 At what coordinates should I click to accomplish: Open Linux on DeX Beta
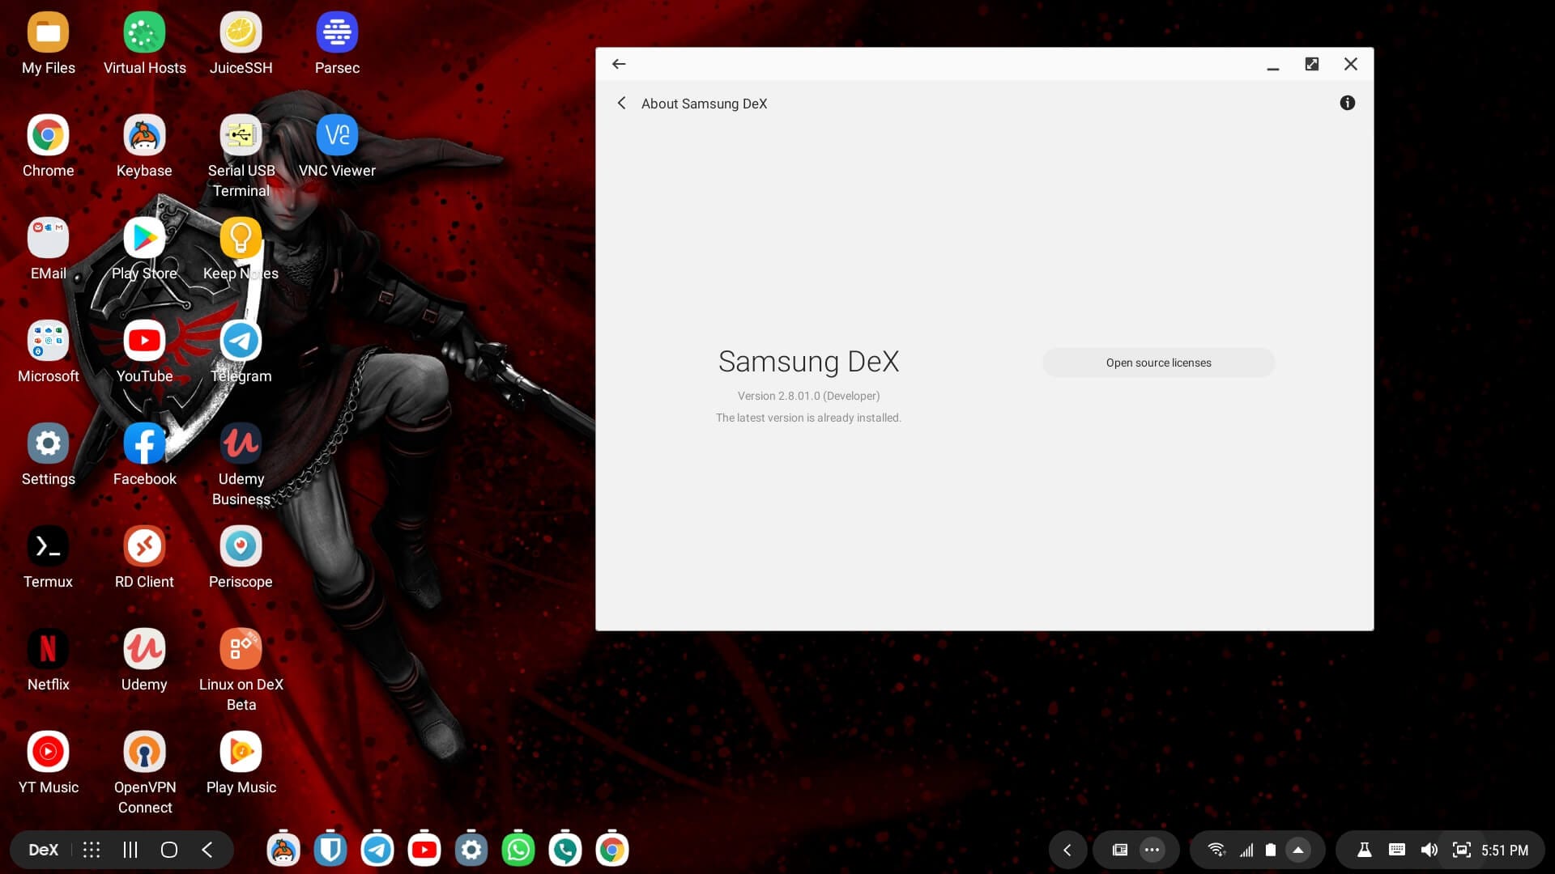point(241,647)
